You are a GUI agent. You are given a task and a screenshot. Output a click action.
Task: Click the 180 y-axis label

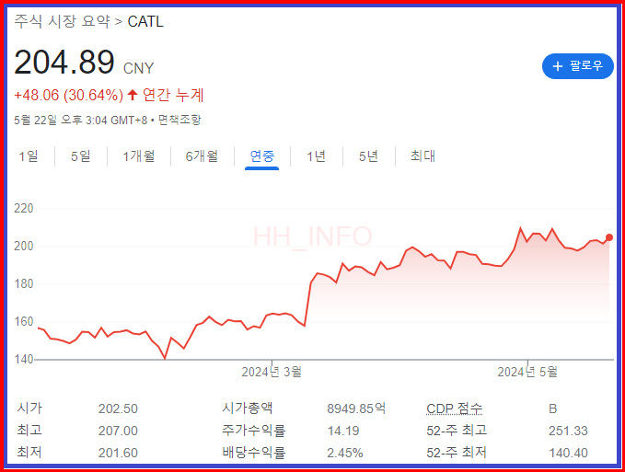point(24,284)
